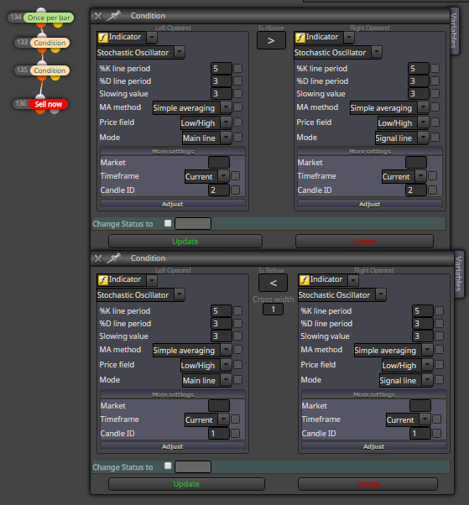The height and width of the screenshot is (505, 469).
Task: Open Price field dropdown, upper right operand
Action: pyautogui.click(x=423, y=122)
